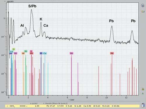
Task: Select the blue K marker near 3.3 keV
Action: click(41, 53)
